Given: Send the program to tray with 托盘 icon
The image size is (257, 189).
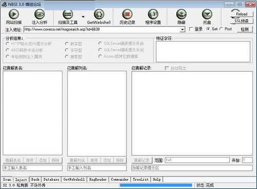Looking at the screenshot, I should (x=207, y=14).
